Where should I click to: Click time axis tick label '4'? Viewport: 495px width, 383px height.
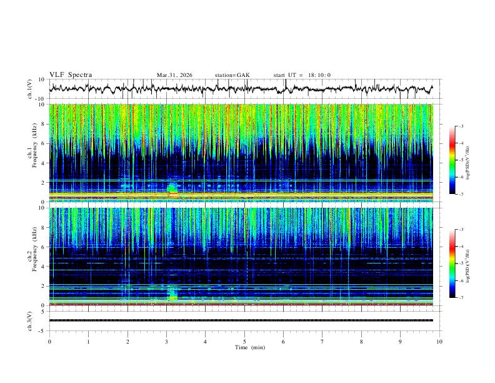205,342
